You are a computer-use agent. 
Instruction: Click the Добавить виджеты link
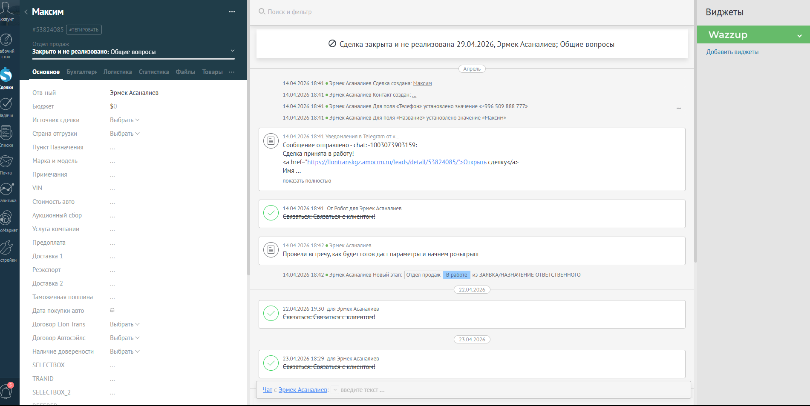(732, 52)
